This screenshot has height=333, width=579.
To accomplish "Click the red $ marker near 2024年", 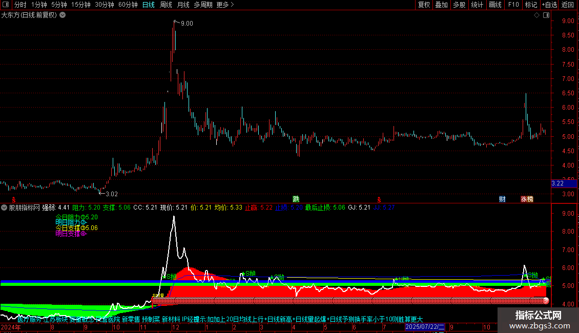I will click(x=14, y=200).
